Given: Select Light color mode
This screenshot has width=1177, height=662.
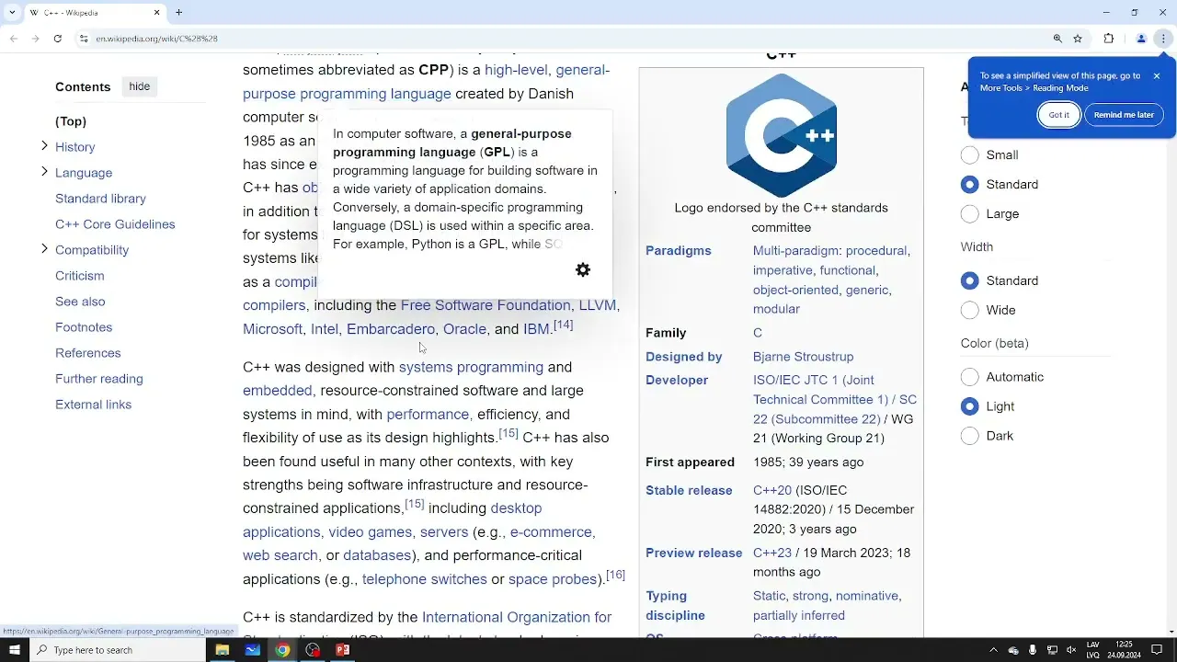Looking at the screenshot, I should (x=969, y=406).
